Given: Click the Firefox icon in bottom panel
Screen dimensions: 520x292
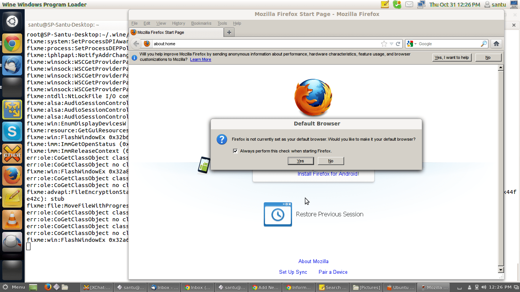Looking at the screenshot, I should click(48, 287).
